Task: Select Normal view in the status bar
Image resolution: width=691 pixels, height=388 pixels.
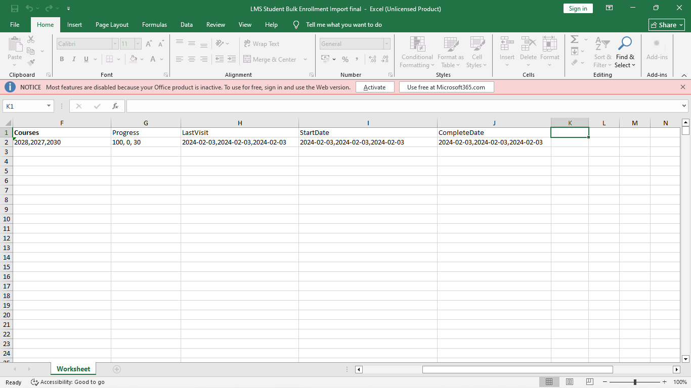Action: [549, 382]
